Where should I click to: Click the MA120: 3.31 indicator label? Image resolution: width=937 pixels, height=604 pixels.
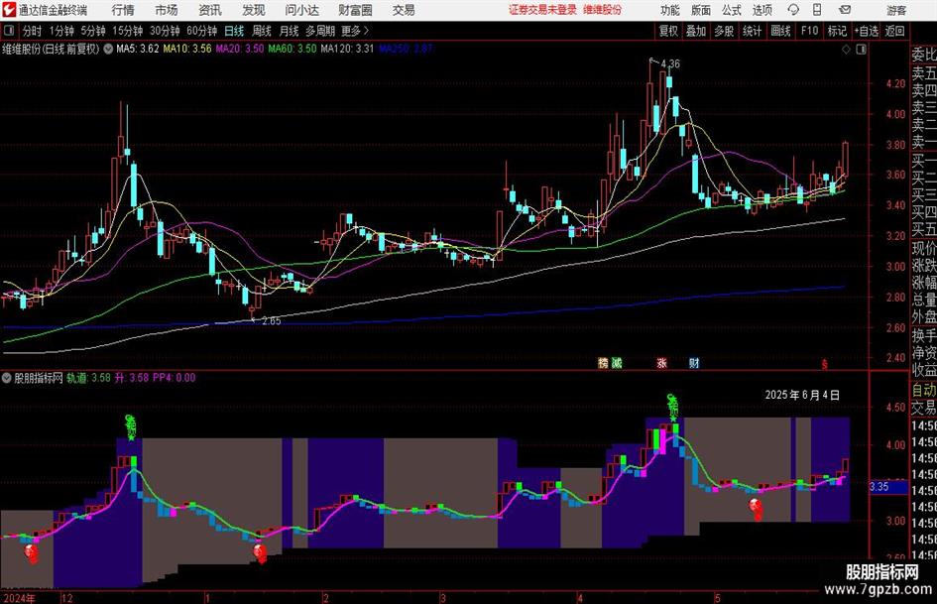click(x=347, y=49)
